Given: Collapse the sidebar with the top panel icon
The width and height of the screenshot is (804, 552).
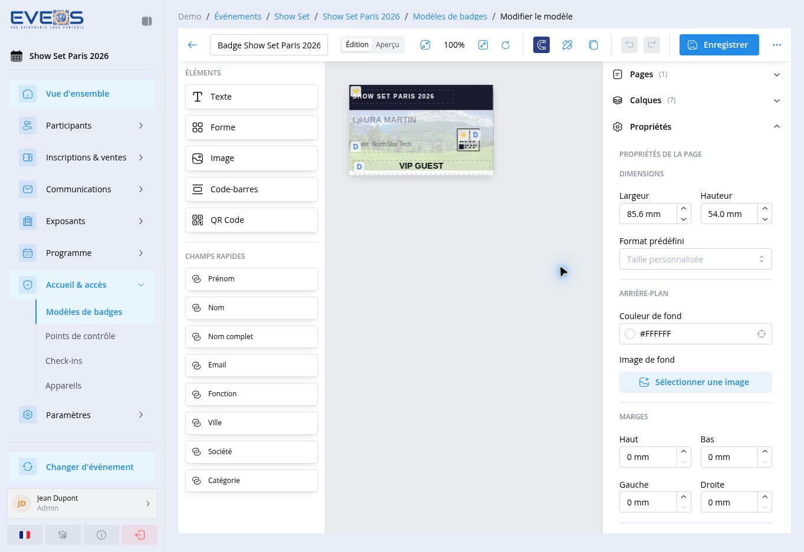Looking at the screenshot, I should pyautogui.click(x=147, y=21).
